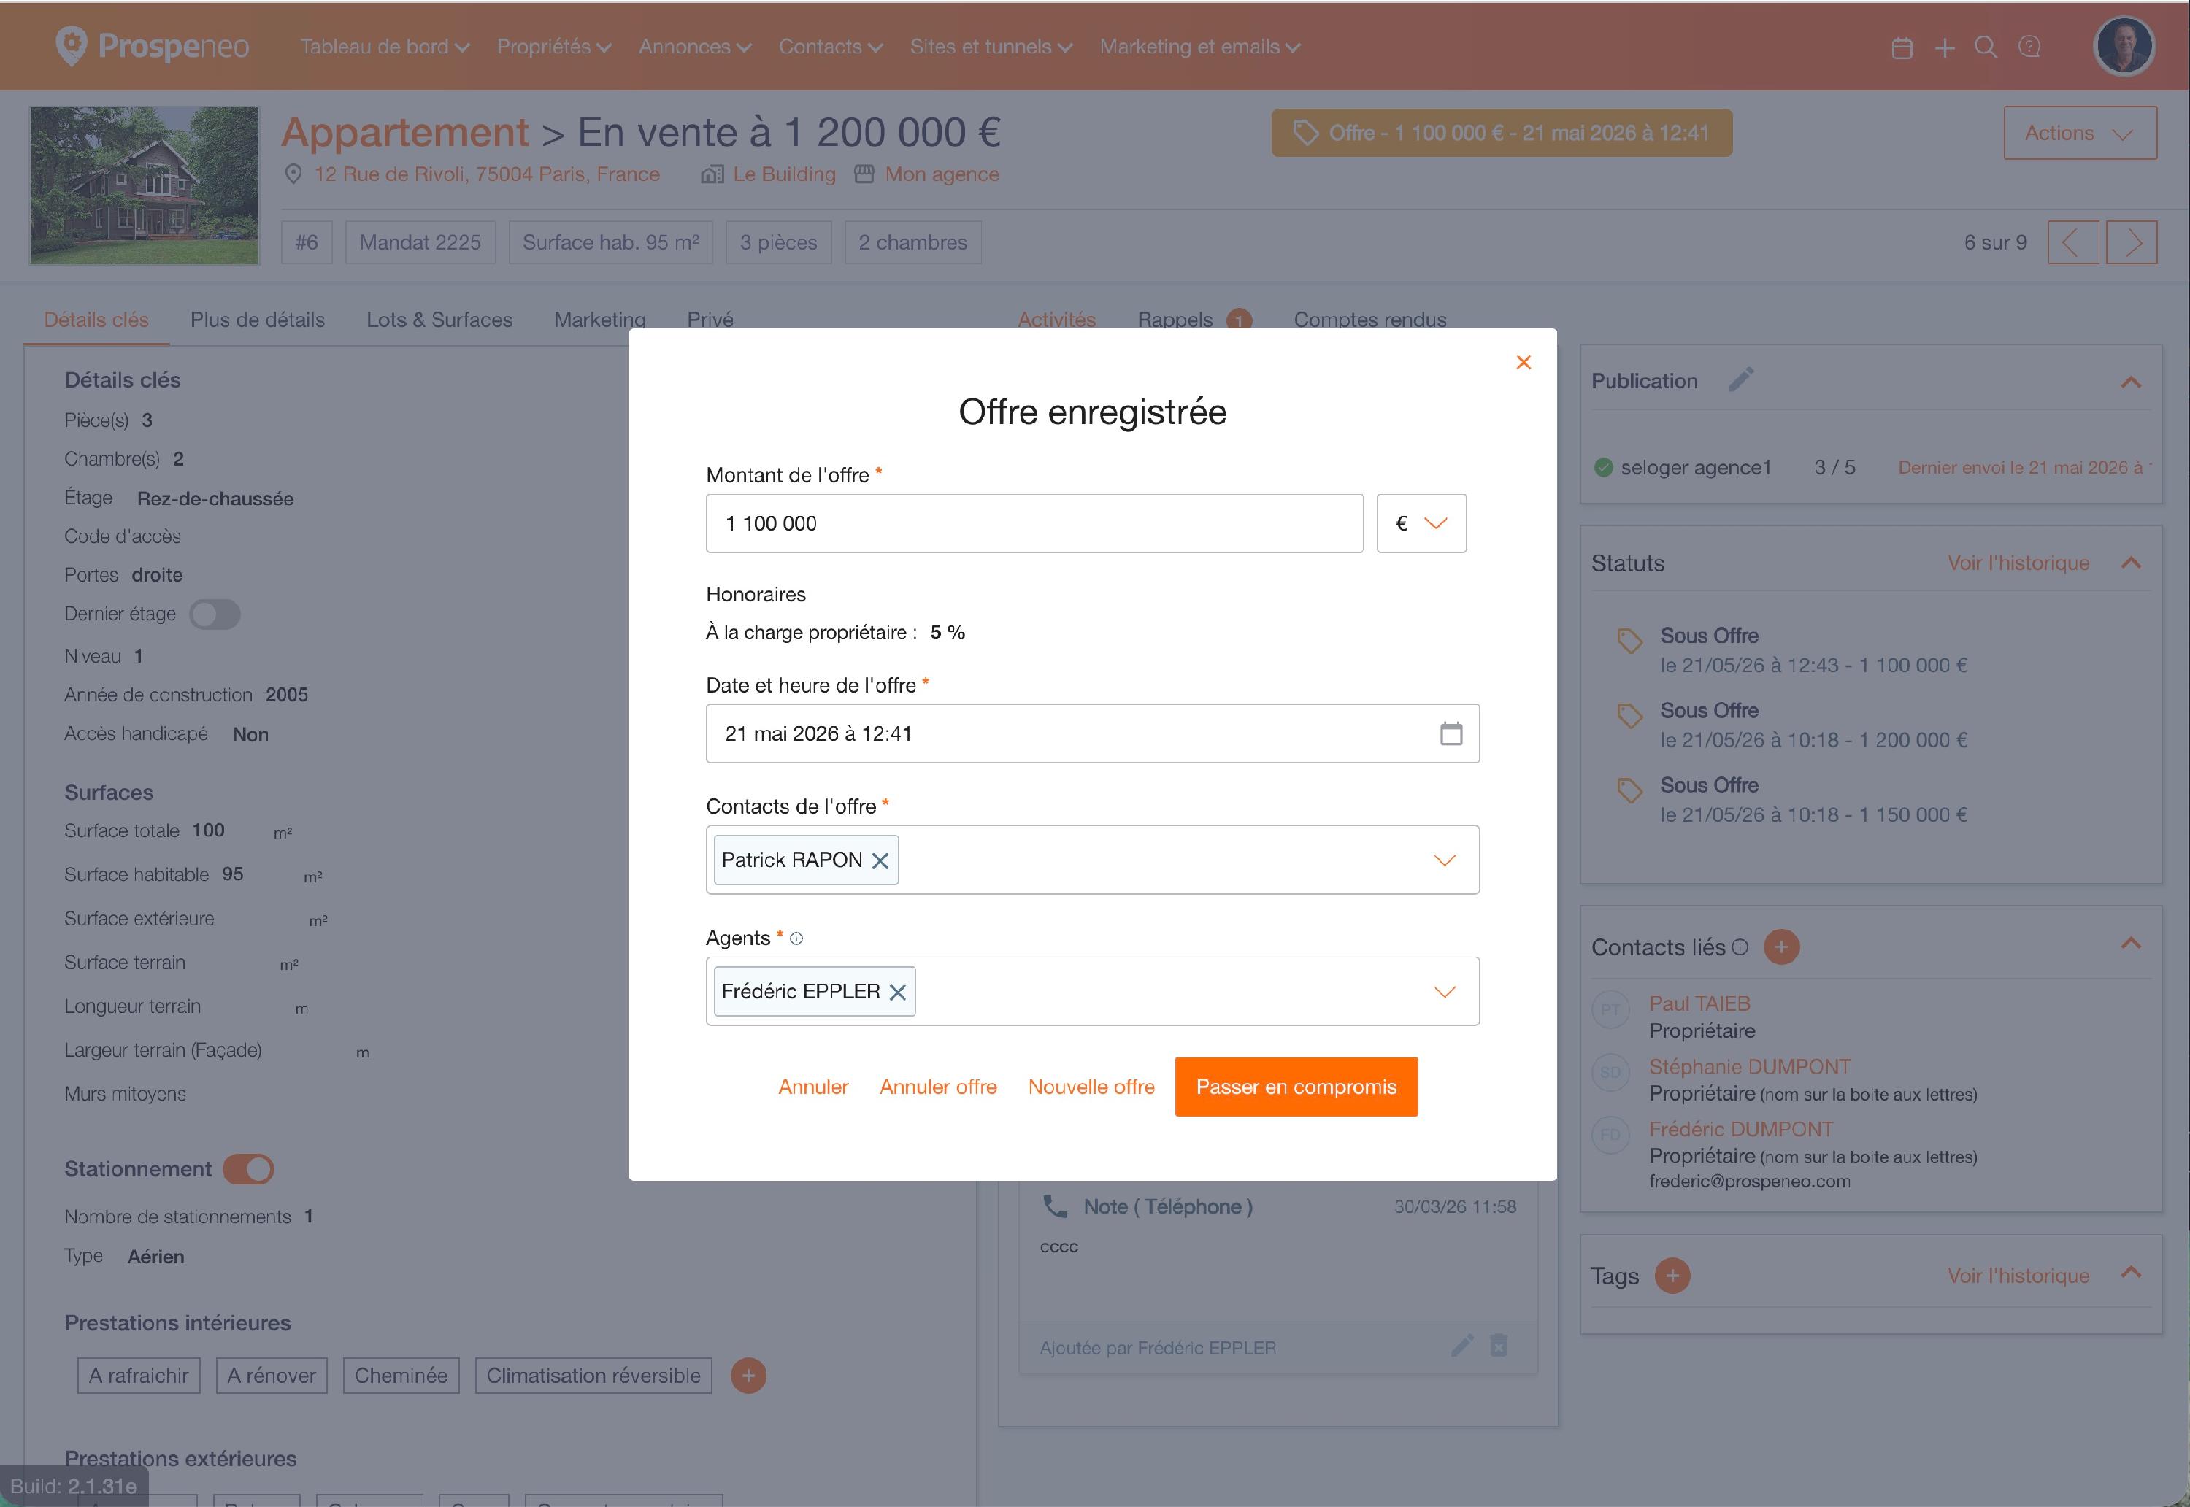This screenshot has height=1507, width=2190.
Task: Show the Contacts liés info icon
Action: coord(1740,947)
